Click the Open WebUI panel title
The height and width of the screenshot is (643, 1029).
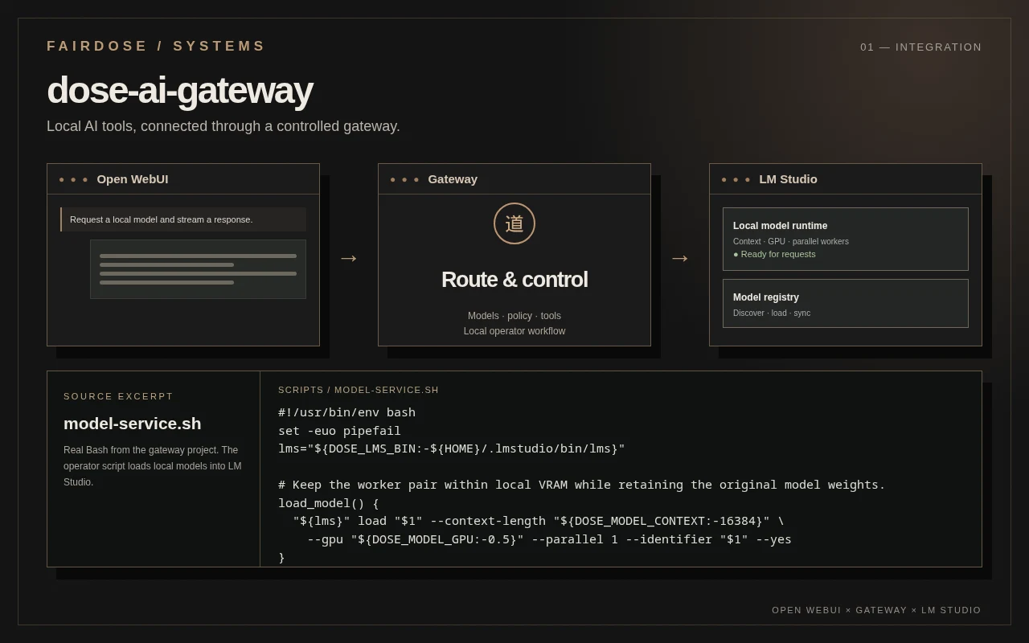coord(133,179)
